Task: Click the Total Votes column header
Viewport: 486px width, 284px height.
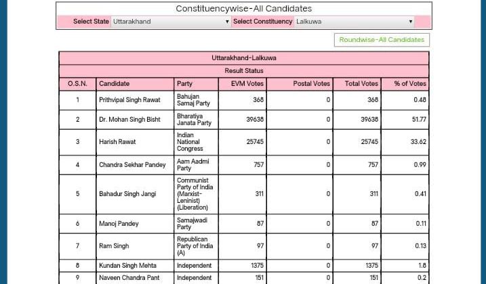Action: tap(361, 84)
